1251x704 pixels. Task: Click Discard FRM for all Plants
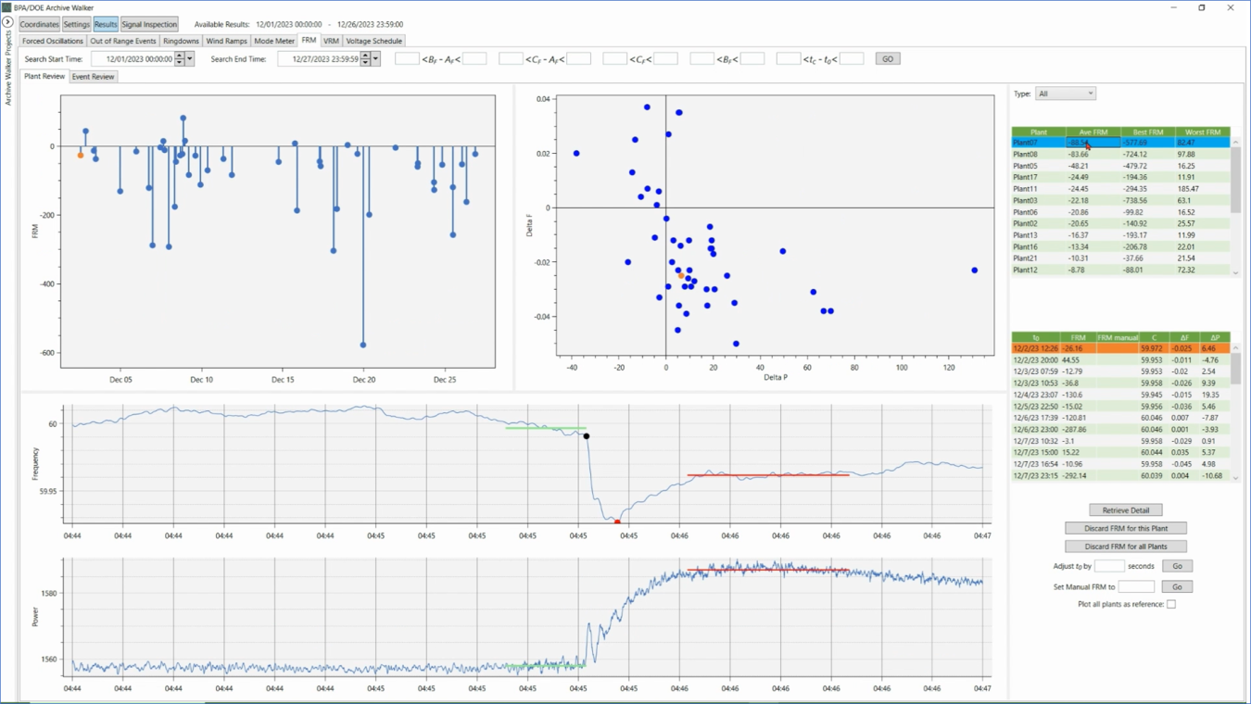[x=1125, y=546]
